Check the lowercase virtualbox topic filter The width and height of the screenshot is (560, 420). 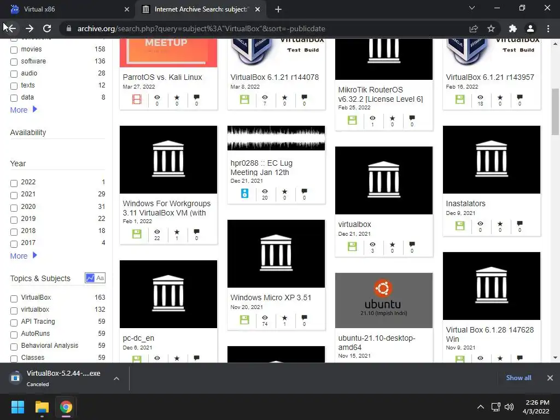click(x=14, y=311)
